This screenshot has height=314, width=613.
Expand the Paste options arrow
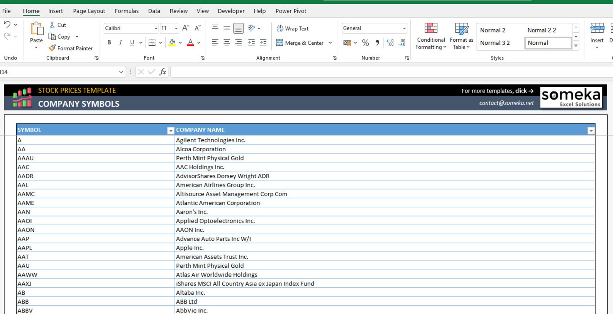pos(36,48)
